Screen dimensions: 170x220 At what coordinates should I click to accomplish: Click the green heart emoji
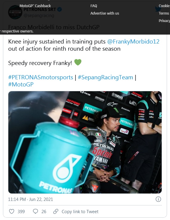(x=78, y=62)
